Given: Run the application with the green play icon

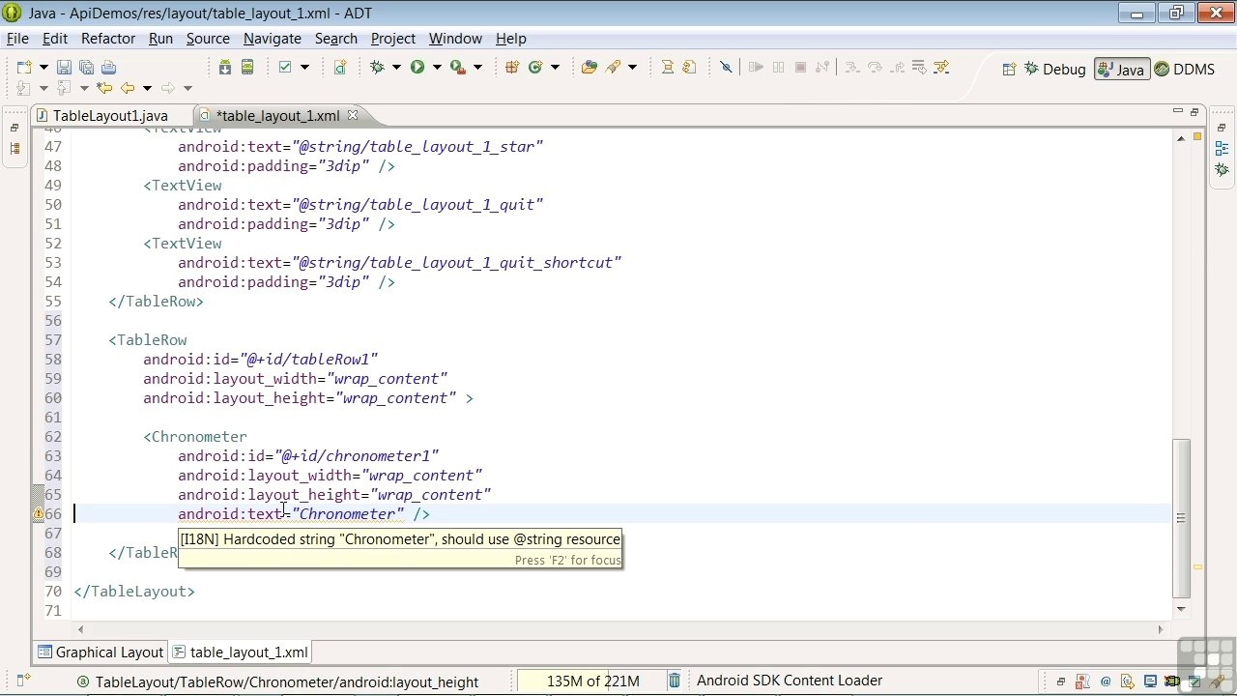Looking at the screenshot, I should click(417, 67).
